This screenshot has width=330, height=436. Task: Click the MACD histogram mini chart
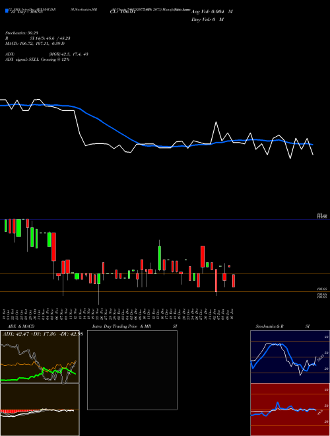point(40,410)
